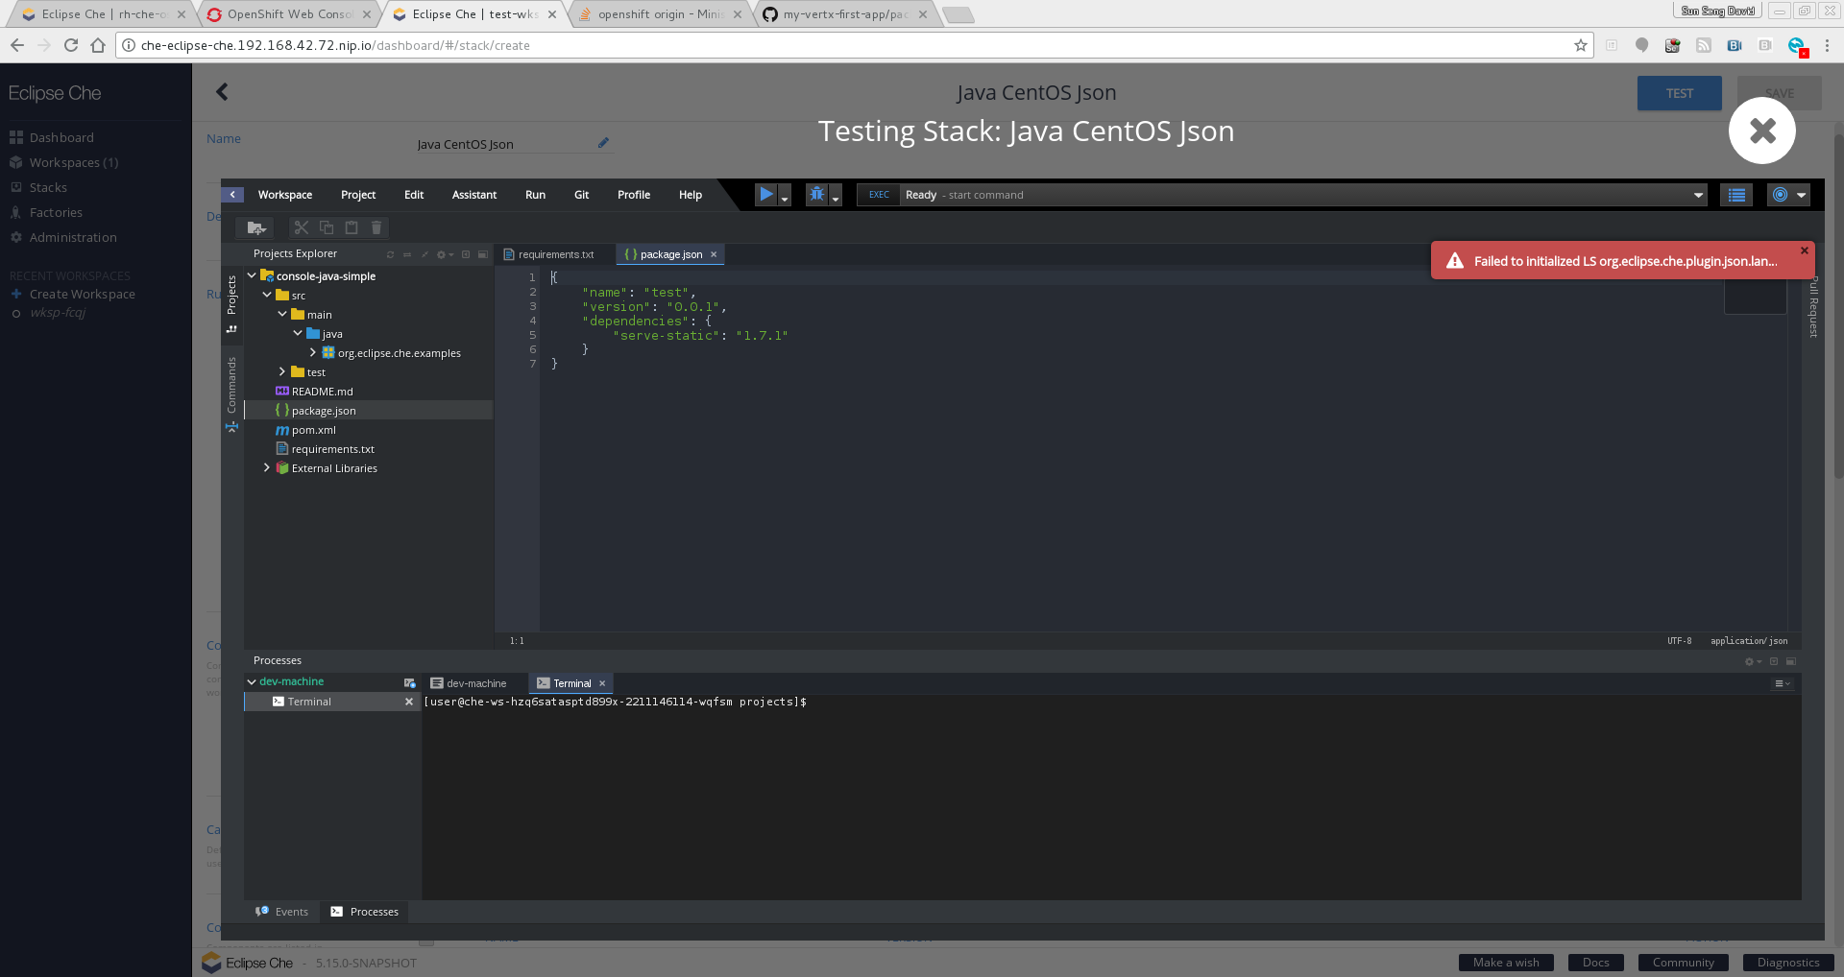Switch to the Events bottom tab
The image size is (1844, 977).
point(282,912)
